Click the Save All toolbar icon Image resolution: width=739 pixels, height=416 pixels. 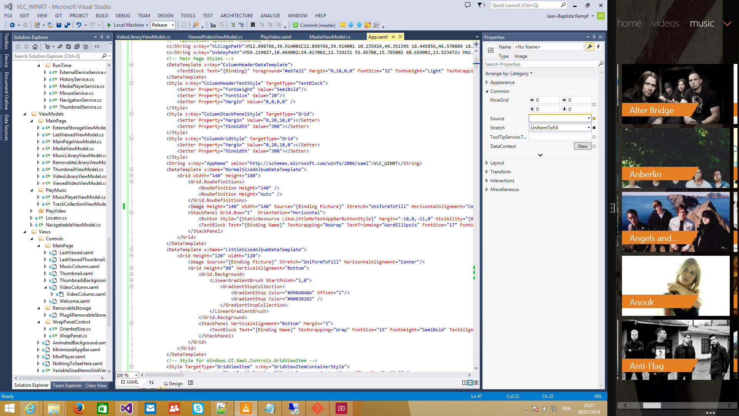[67, 25]
